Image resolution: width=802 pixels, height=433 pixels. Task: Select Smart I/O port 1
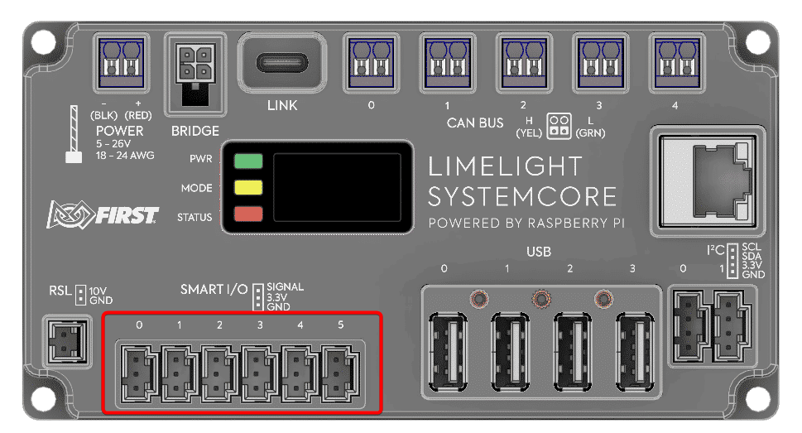point(179,373)
